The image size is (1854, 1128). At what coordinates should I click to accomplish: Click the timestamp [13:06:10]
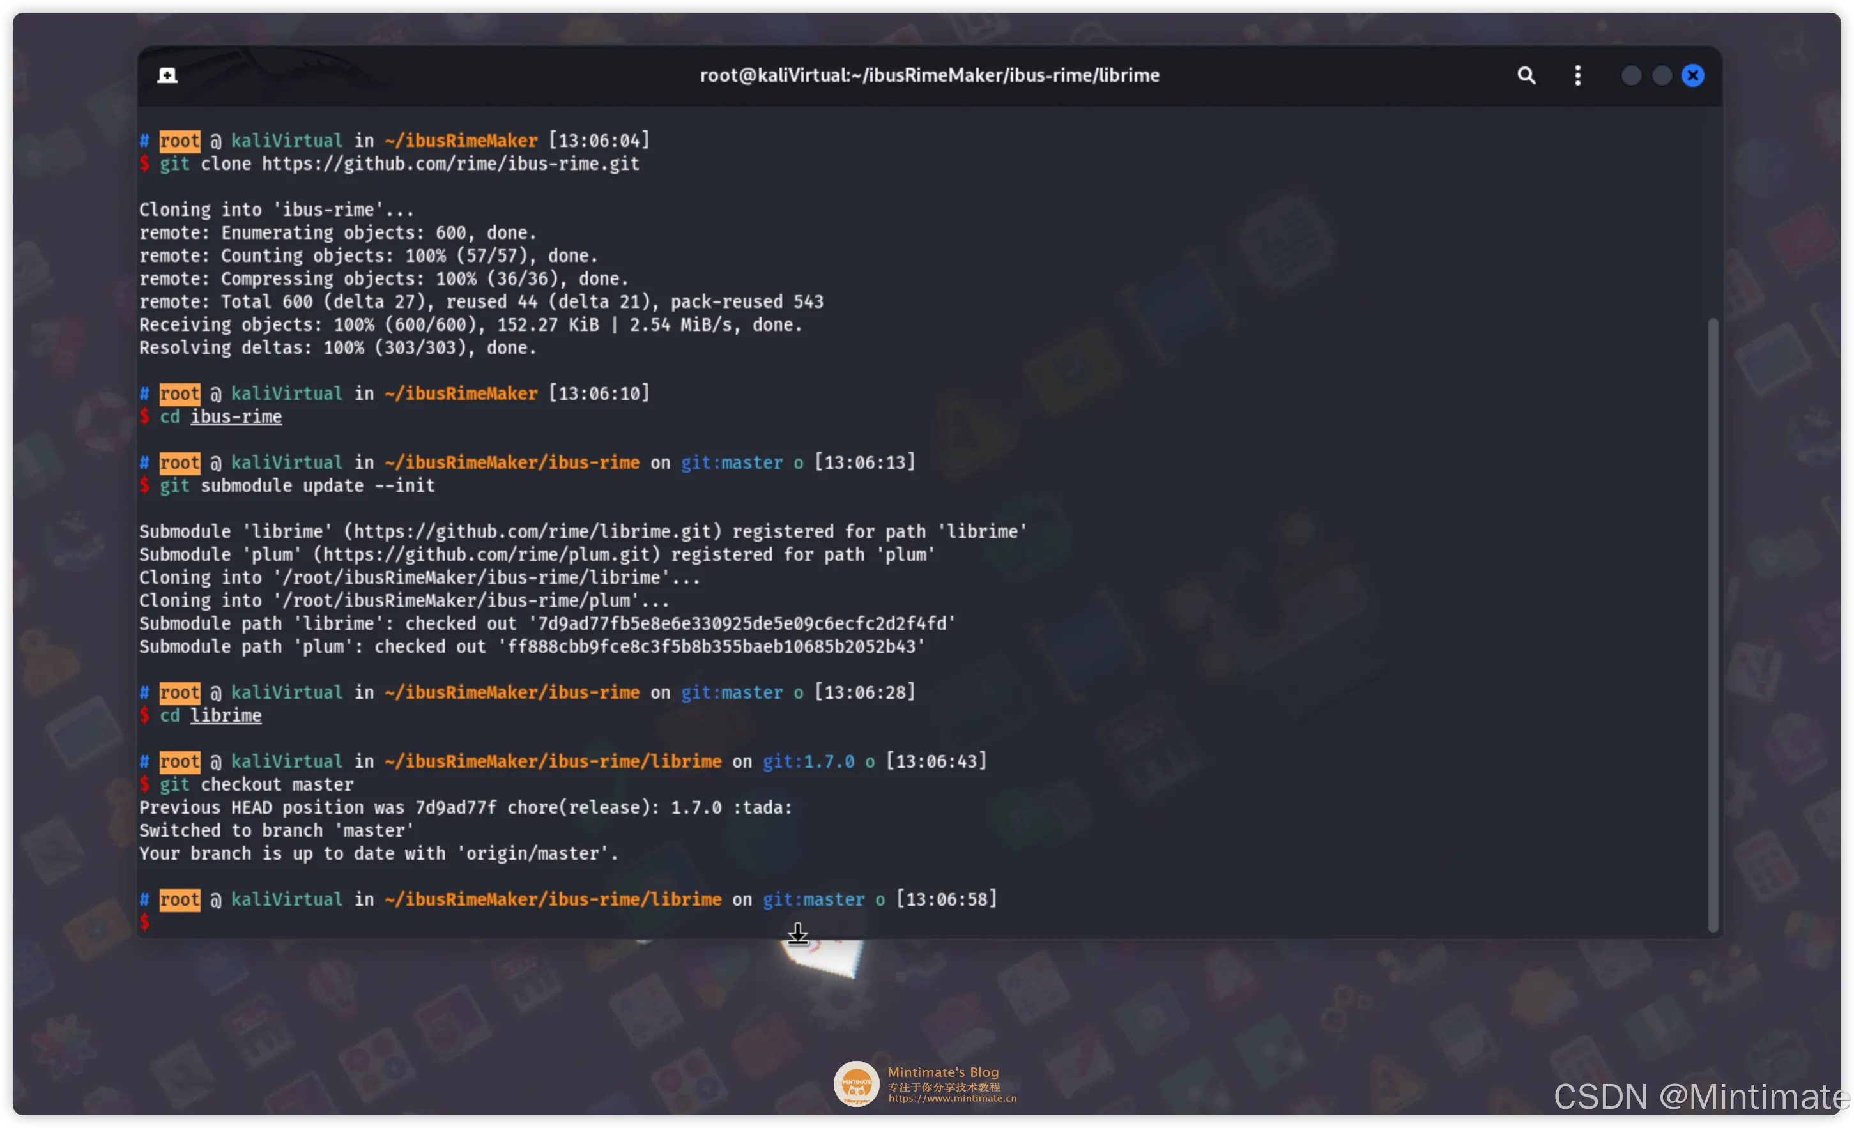click(x=599, y=393)
